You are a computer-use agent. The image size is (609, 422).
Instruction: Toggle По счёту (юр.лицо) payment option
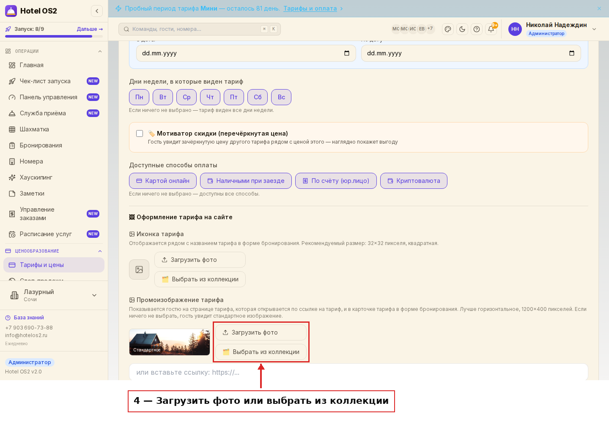(336, 181)
